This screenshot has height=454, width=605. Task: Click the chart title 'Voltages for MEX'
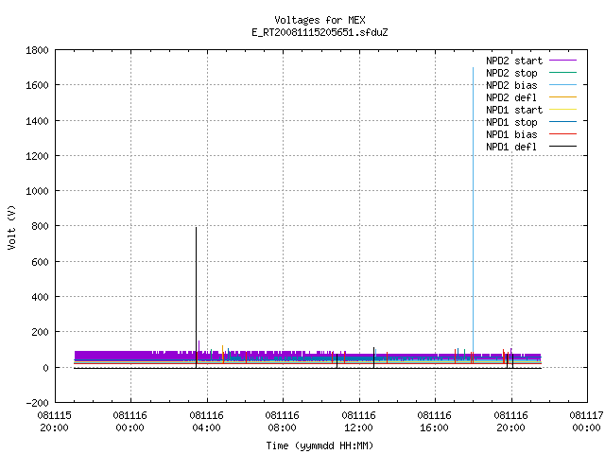coord(320,20)
